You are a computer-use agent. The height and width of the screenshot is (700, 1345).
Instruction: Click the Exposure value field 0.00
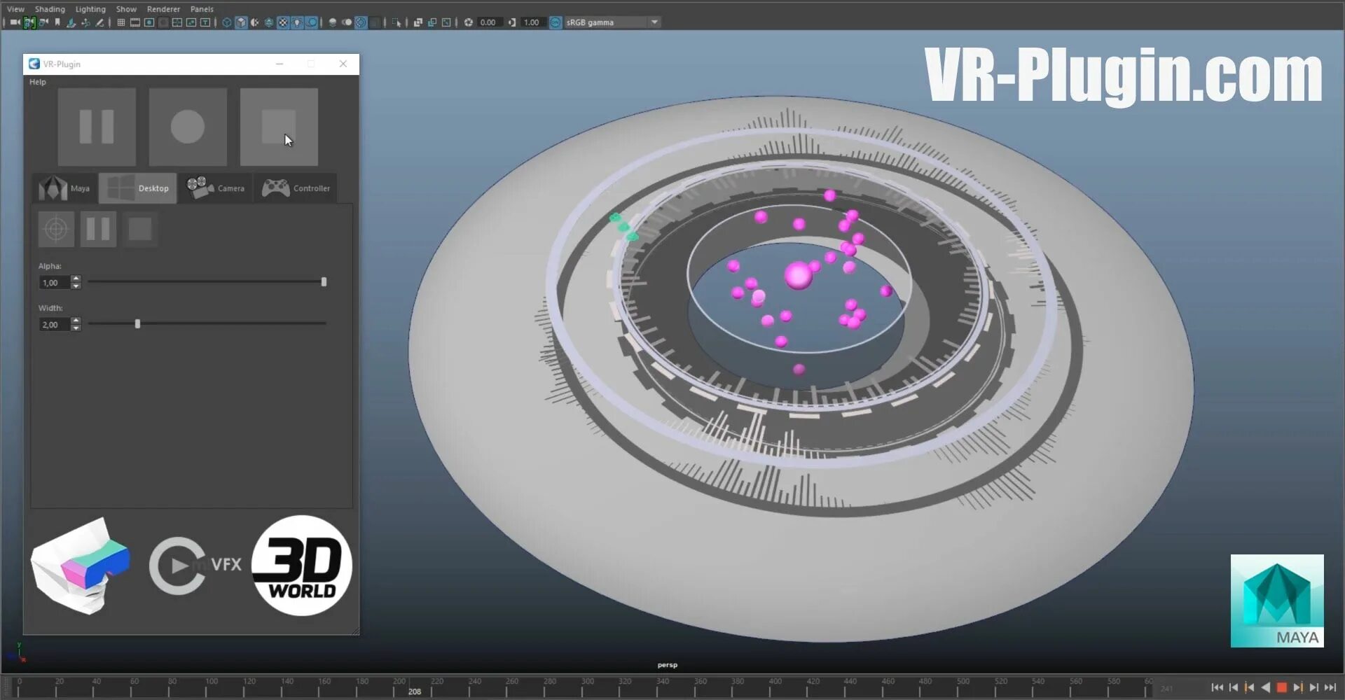click(x=489, y=22)
